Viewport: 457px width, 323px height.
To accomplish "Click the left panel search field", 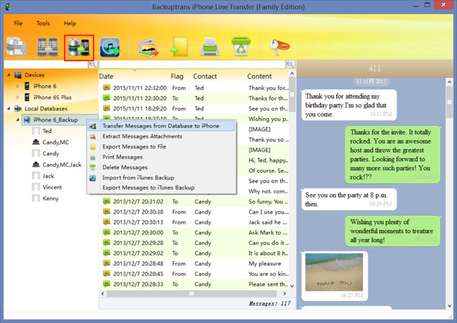I will (46, 64).
